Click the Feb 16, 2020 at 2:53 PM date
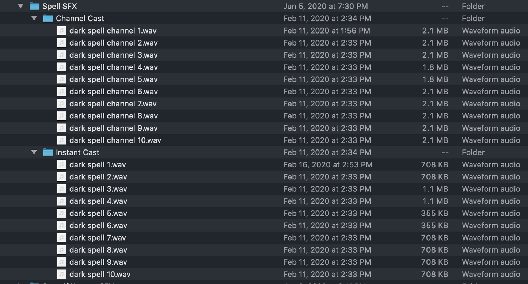The image size is (528, 284). point(327,165)
